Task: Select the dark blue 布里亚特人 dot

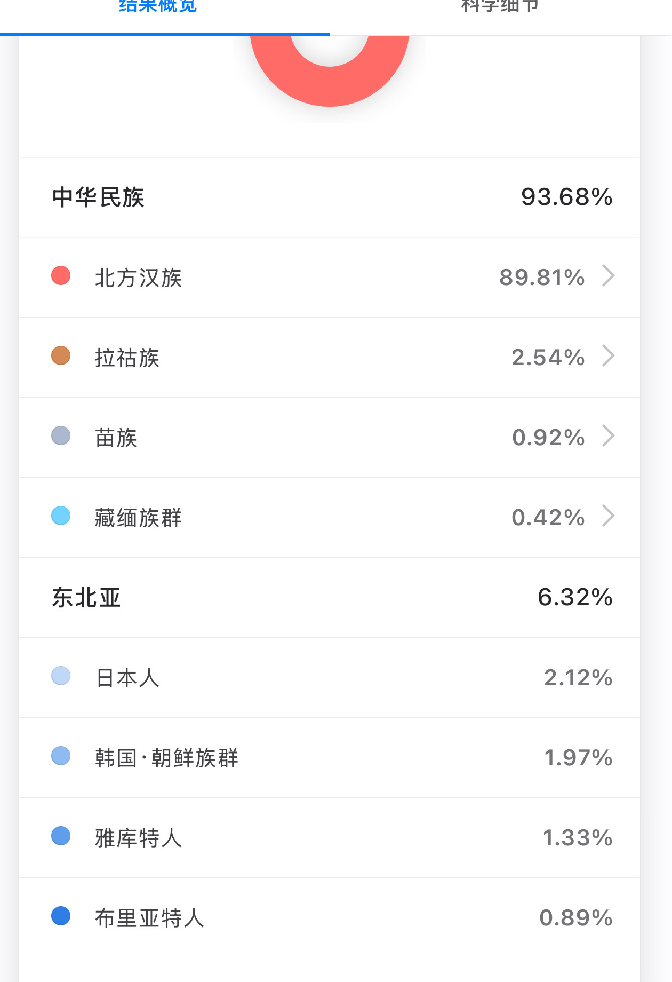Action: [61, 916]
